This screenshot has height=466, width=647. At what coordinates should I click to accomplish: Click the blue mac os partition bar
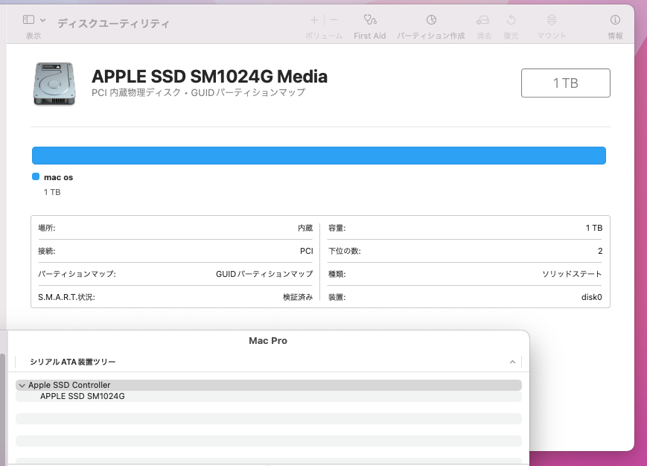tap(319, 156)
